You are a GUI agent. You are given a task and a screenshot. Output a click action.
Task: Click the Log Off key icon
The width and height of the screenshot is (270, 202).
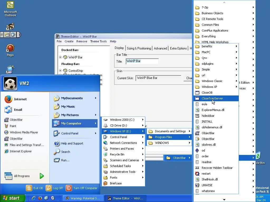(x=49, y=188)
